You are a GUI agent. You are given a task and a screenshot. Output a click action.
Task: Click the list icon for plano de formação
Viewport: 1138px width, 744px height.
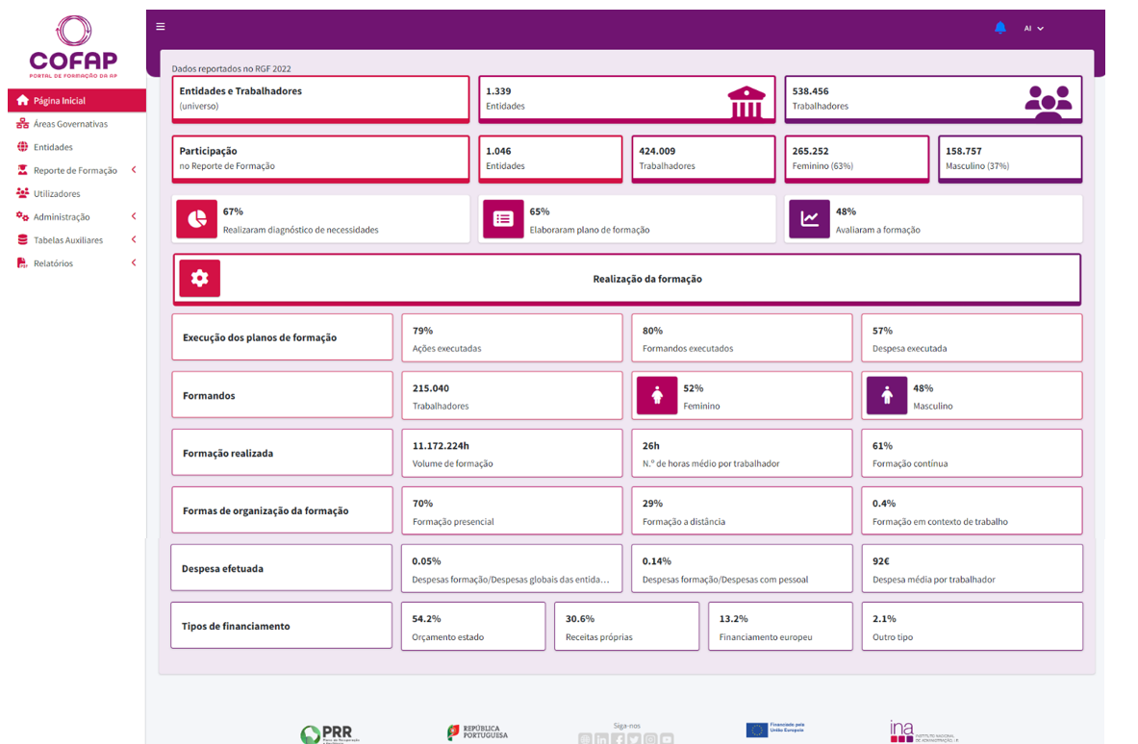coord(503,219)
